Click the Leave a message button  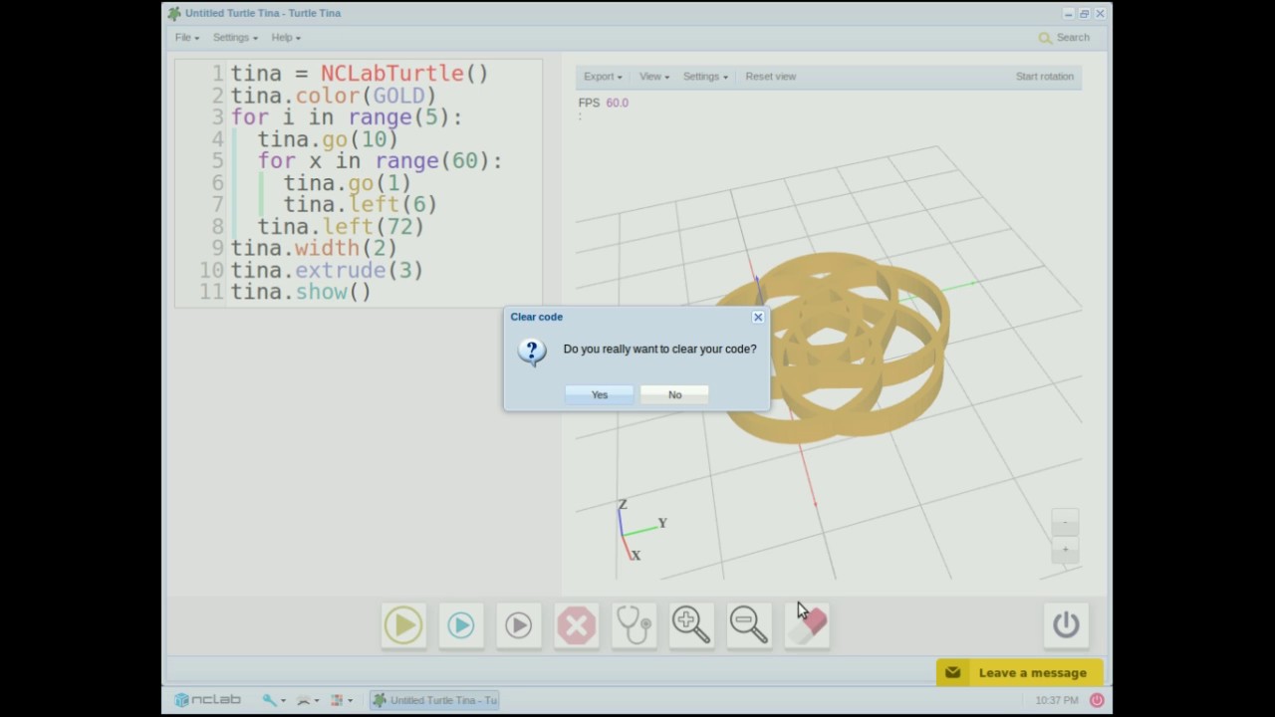[1019, 672]
